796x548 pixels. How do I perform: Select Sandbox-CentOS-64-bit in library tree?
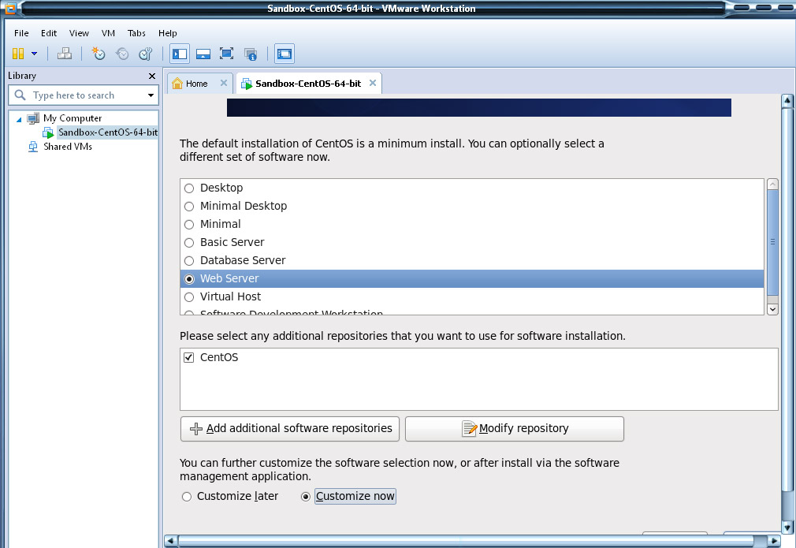point(108,132)
